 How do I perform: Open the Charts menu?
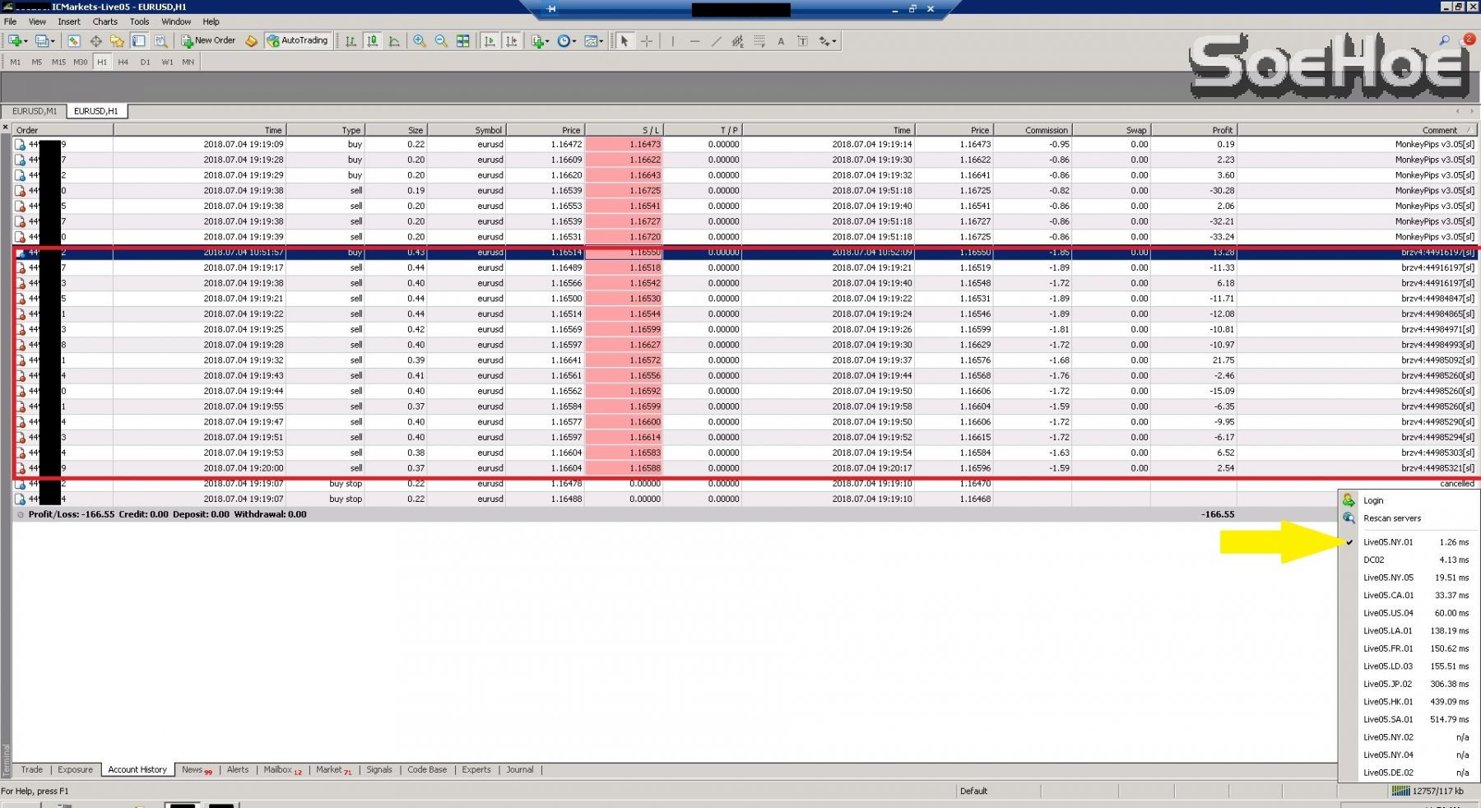point(104,21)
